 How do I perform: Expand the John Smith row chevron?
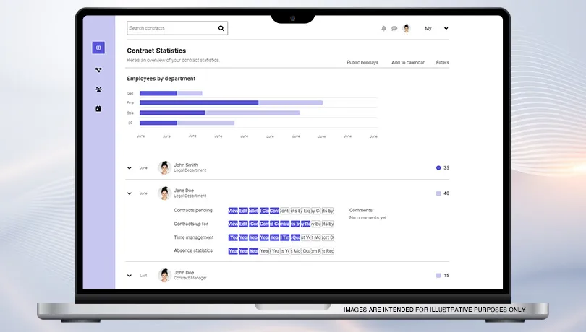point(129,167)
